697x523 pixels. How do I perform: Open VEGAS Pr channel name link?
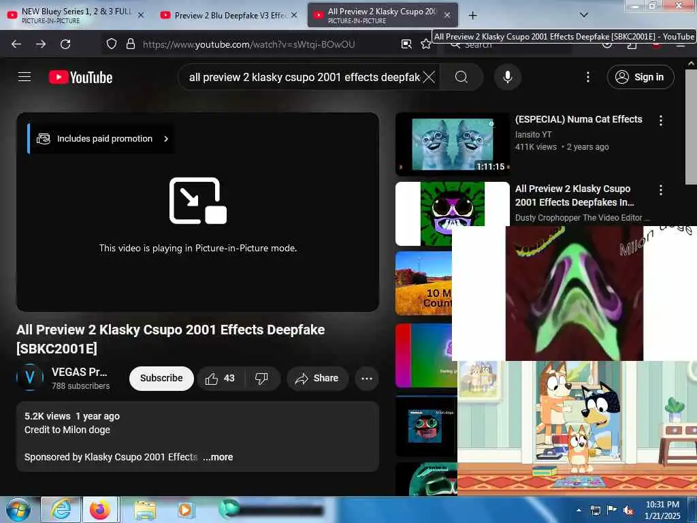(79, 372)
